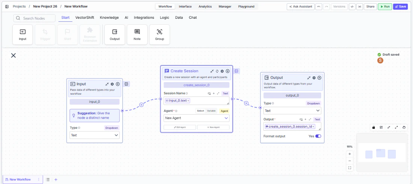Click the Trigger node tile
Screen dimensions: 413x184
coord(45,35)
